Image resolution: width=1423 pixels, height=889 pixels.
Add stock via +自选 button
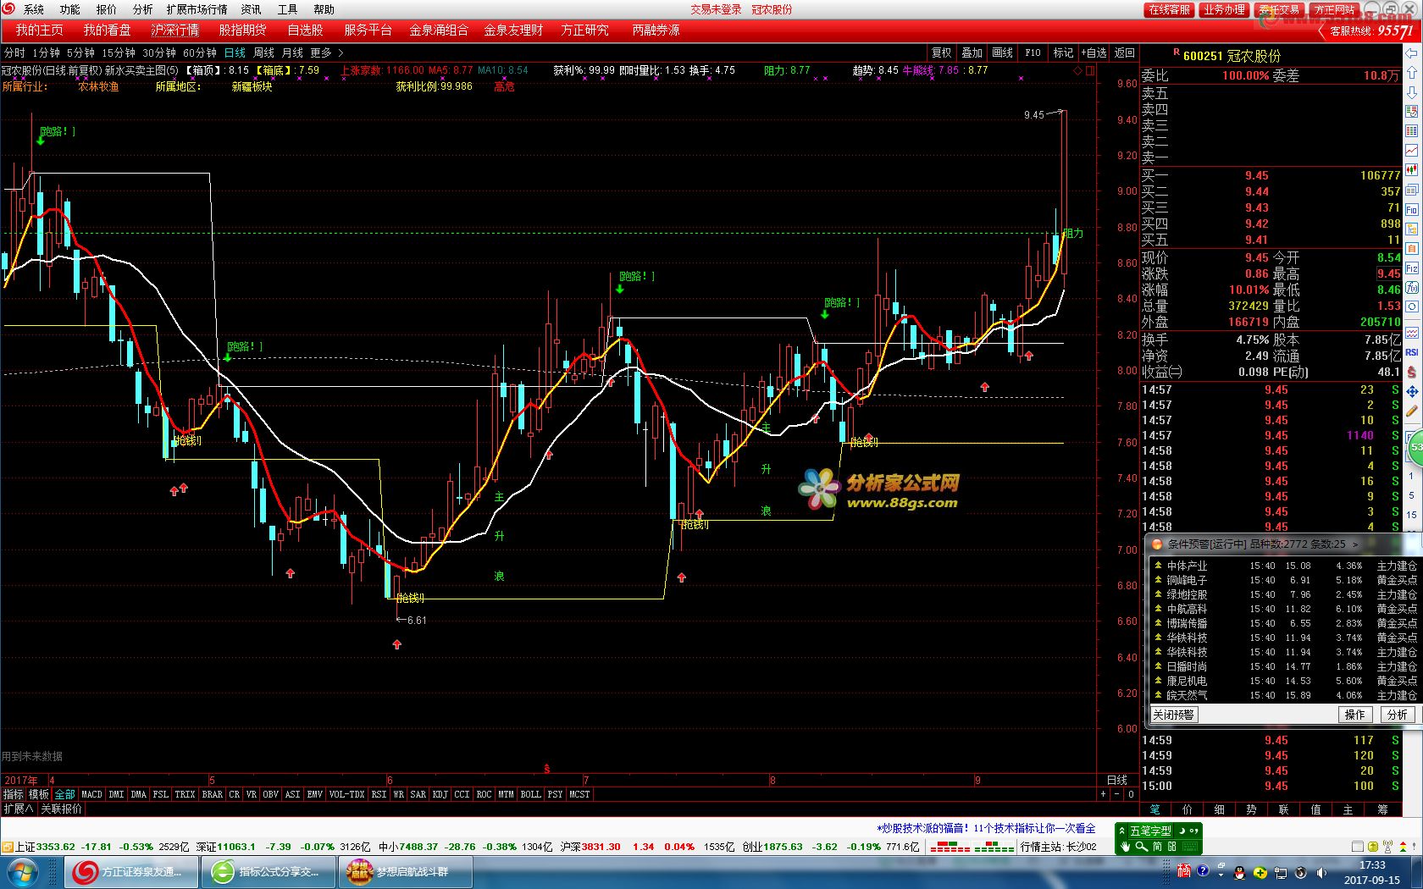(x=1094, y=52)
